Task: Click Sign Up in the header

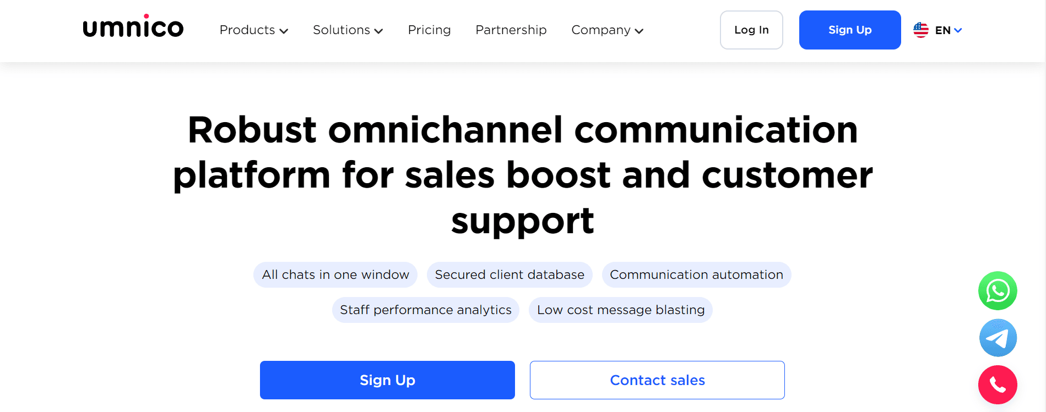Action: pos(849,30)
